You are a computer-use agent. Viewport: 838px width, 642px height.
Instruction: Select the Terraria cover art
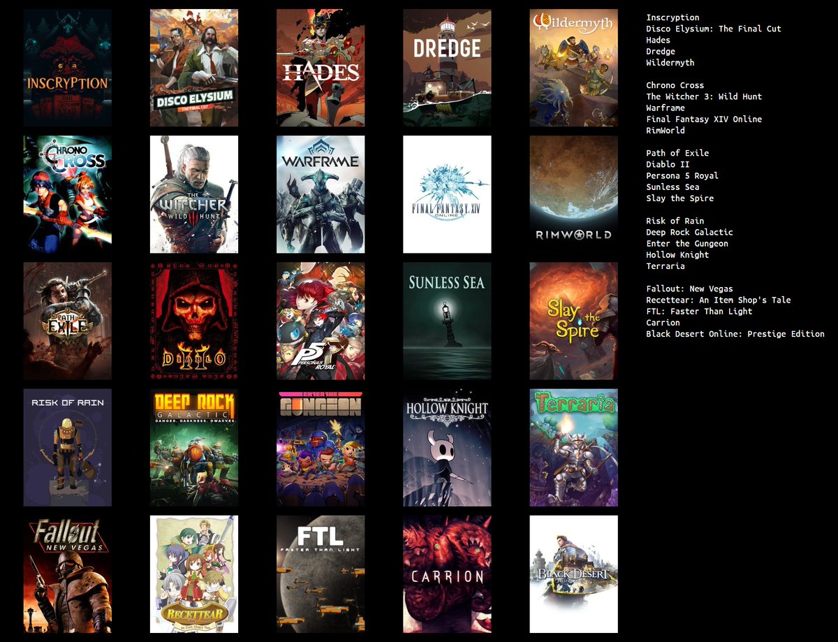click(x=573, y=448)
